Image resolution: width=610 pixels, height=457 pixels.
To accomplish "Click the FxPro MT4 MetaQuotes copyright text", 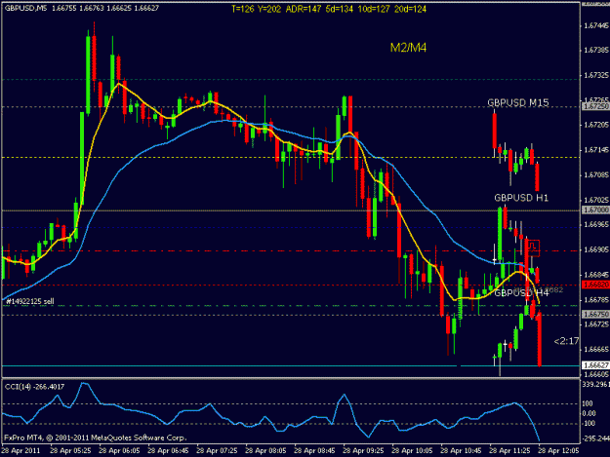I will (x=96, y=438).
